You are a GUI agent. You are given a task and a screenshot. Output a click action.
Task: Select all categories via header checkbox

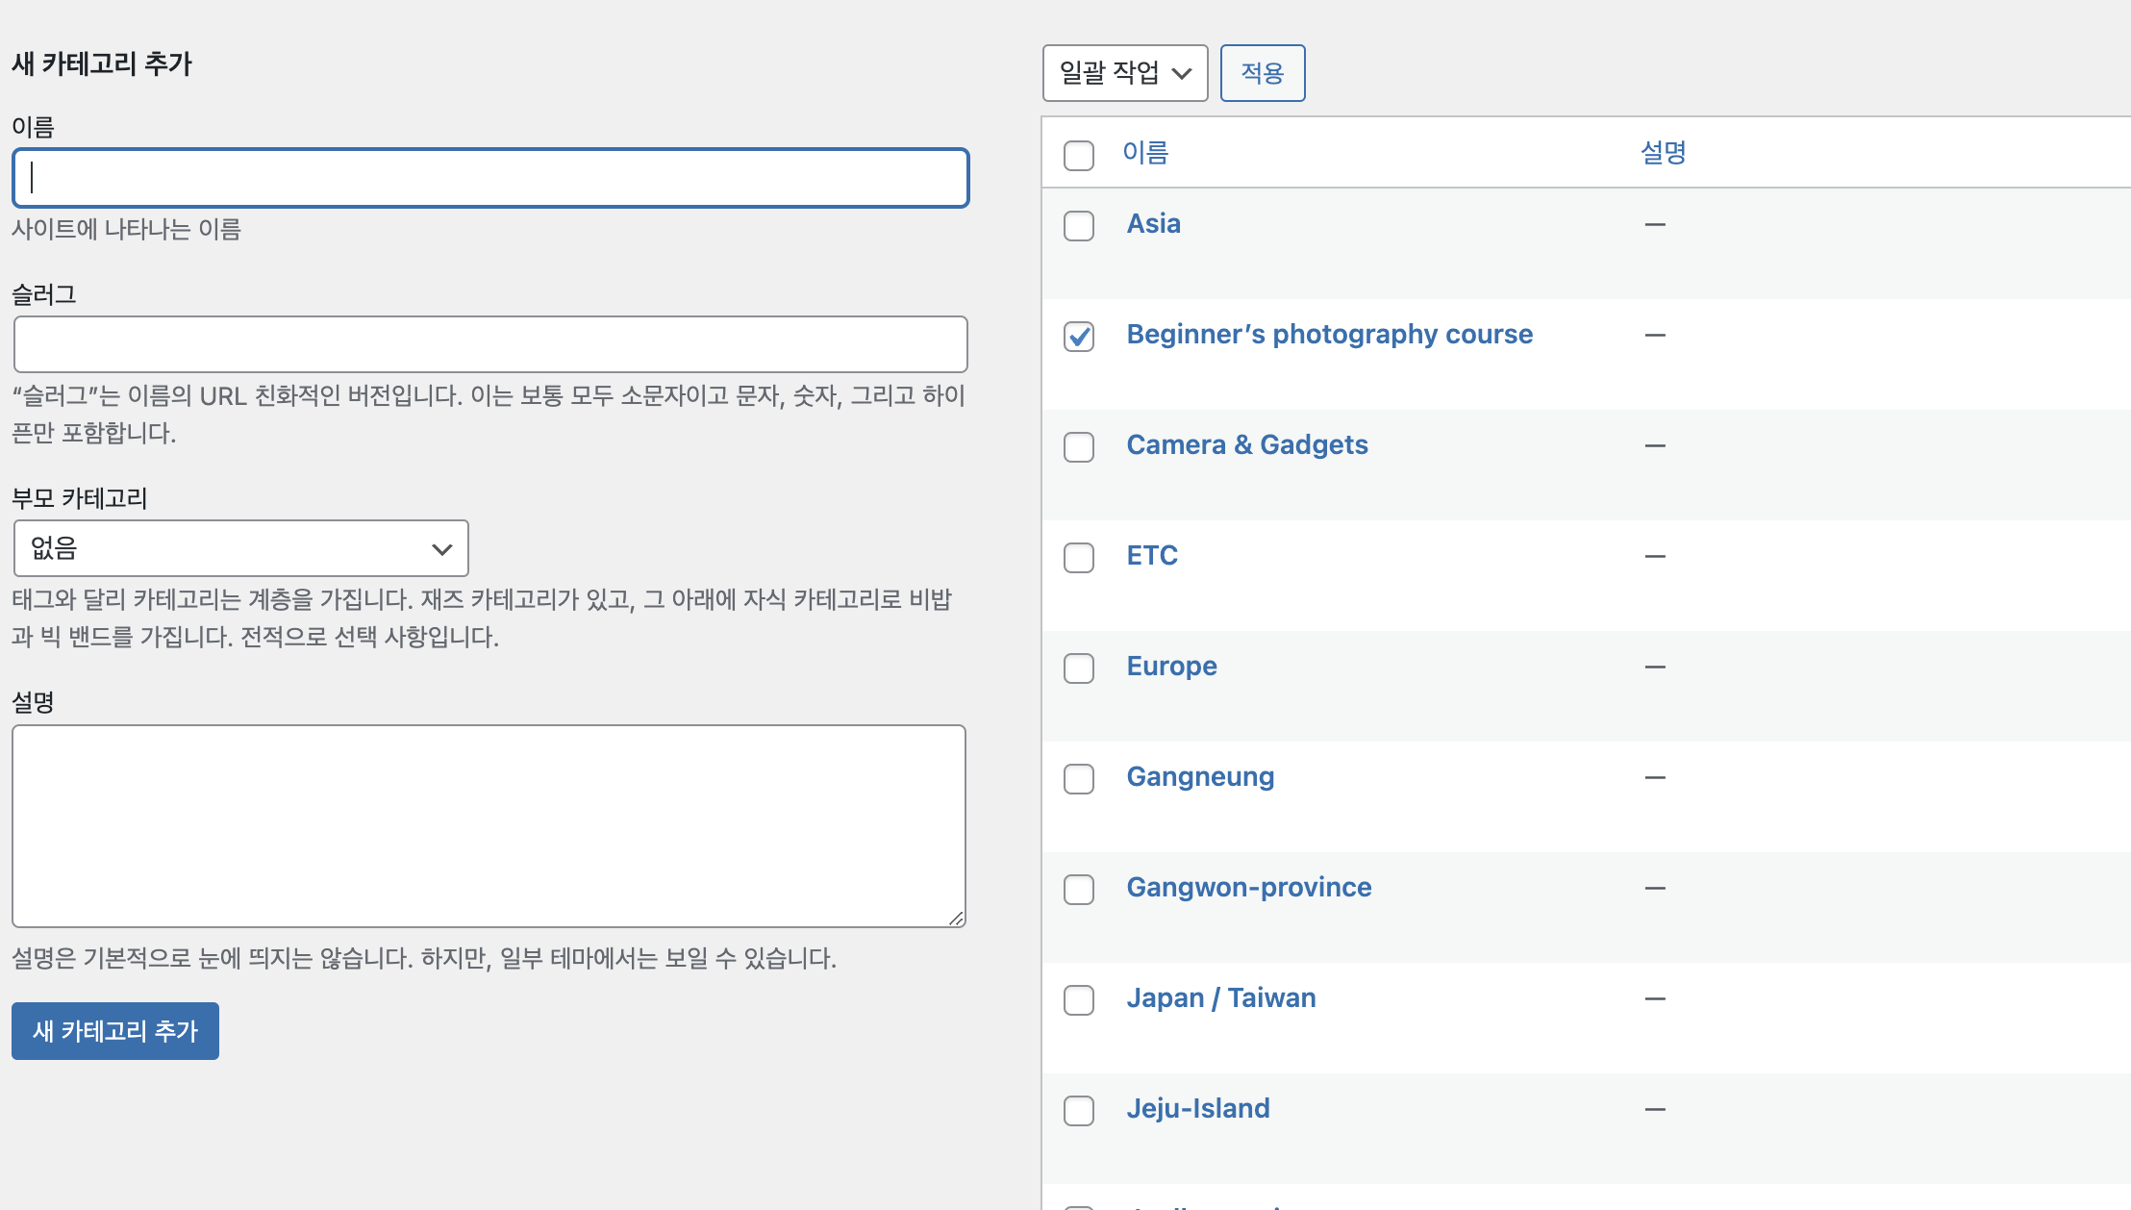pos(1079,155)
